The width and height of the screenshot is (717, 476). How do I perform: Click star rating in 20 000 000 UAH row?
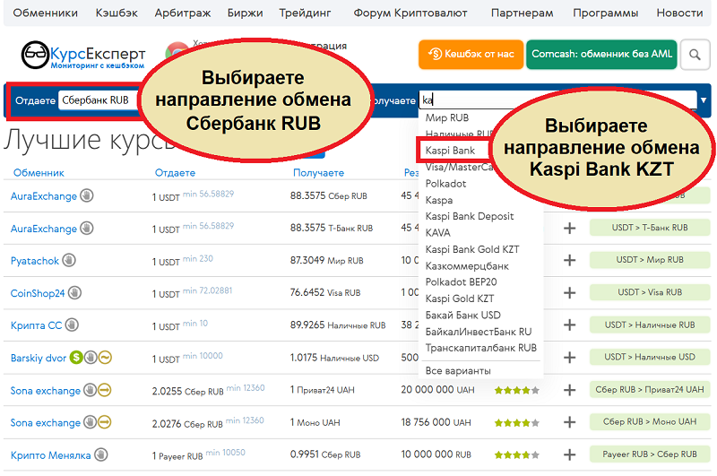coord(517,391)
